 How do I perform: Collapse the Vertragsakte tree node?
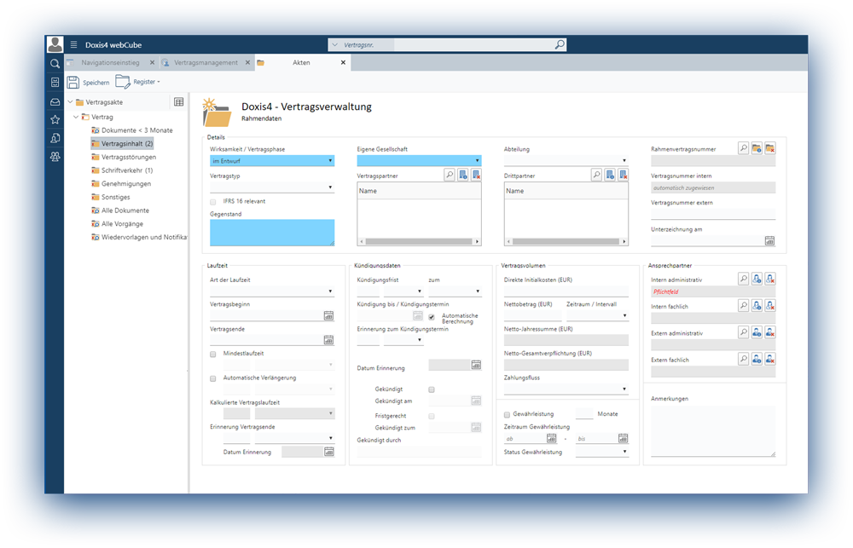tap(70, 101)
